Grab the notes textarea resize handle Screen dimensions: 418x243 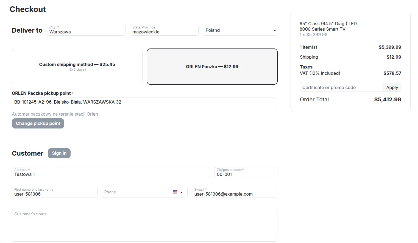coord(275,240)
